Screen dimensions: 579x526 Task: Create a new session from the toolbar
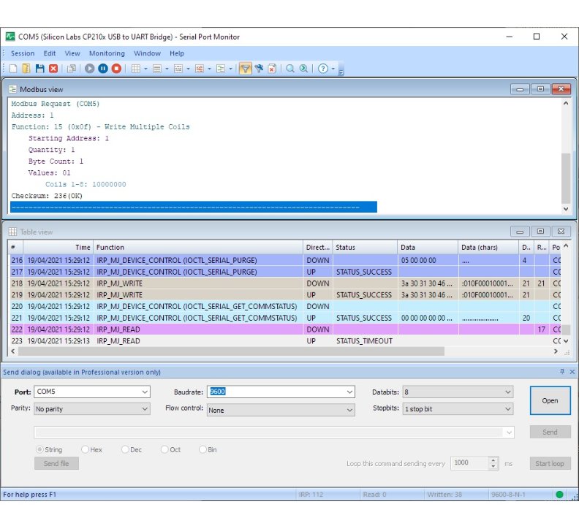pos(13,68)
